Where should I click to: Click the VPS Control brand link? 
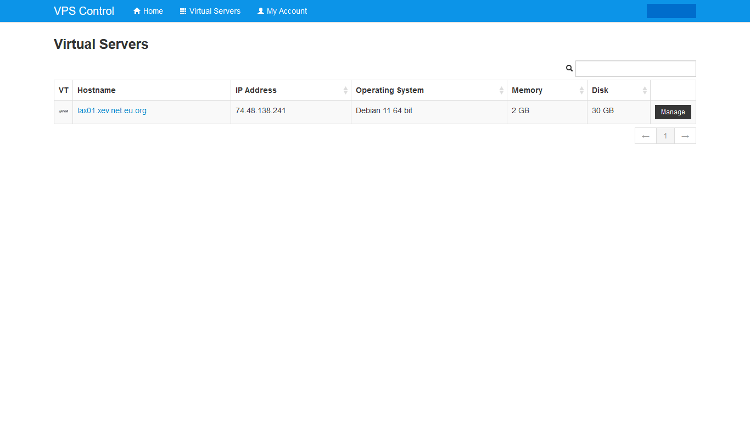point(84,11)
